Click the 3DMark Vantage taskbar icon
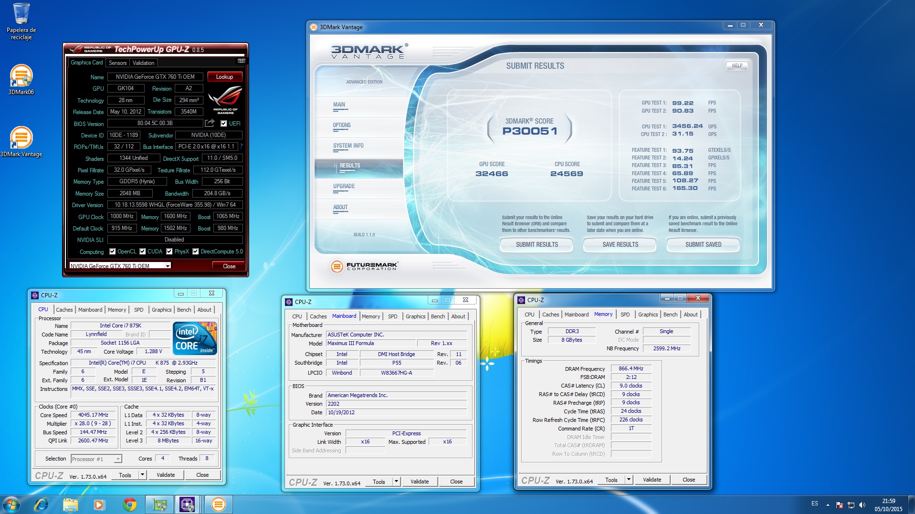This screenshot has height=514, width=915. [218, 504]
